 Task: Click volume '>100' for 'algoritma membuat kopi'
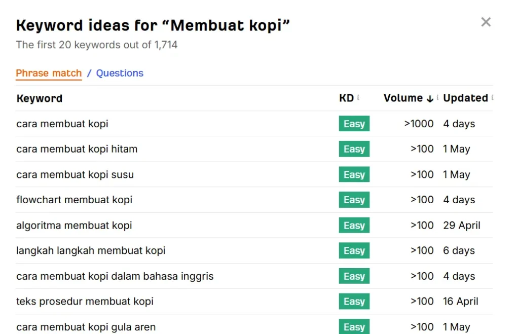(x=422, y=226)
